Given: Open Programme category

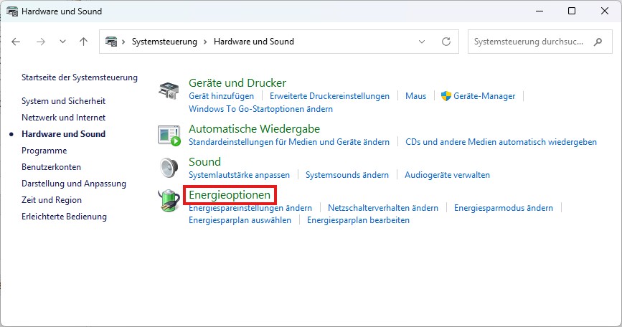Looking at the screenshot, I should (x=44, y=151).
